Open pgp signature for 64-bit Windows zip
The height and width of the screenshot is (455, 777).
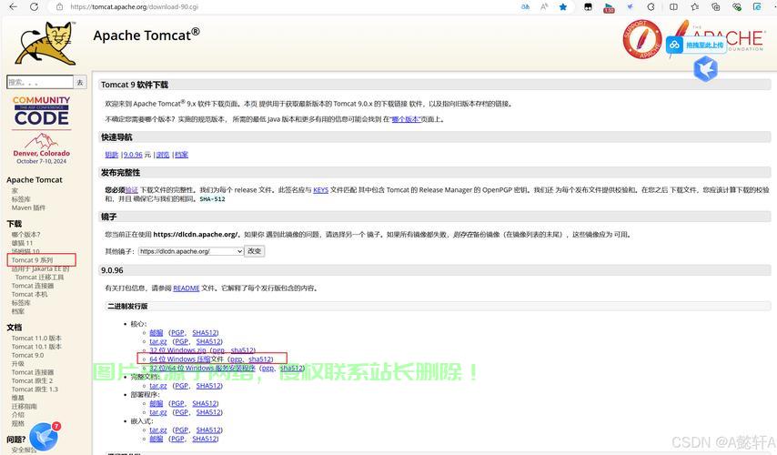tap(236, 359)
